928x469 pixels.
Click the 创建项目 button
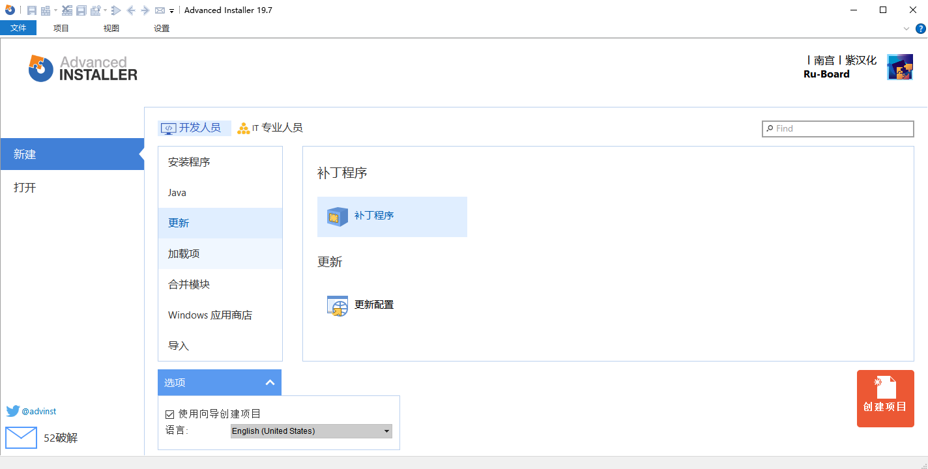click(885, 398)
